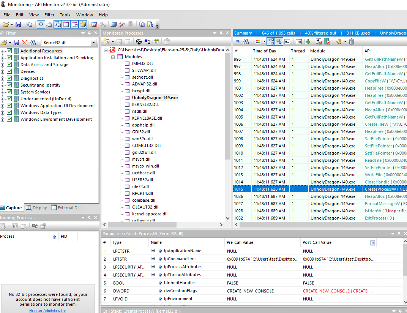This screenshot has height=313, width=407.
Task: Expand the lpCommandLine parameter row
Action: 154,259
